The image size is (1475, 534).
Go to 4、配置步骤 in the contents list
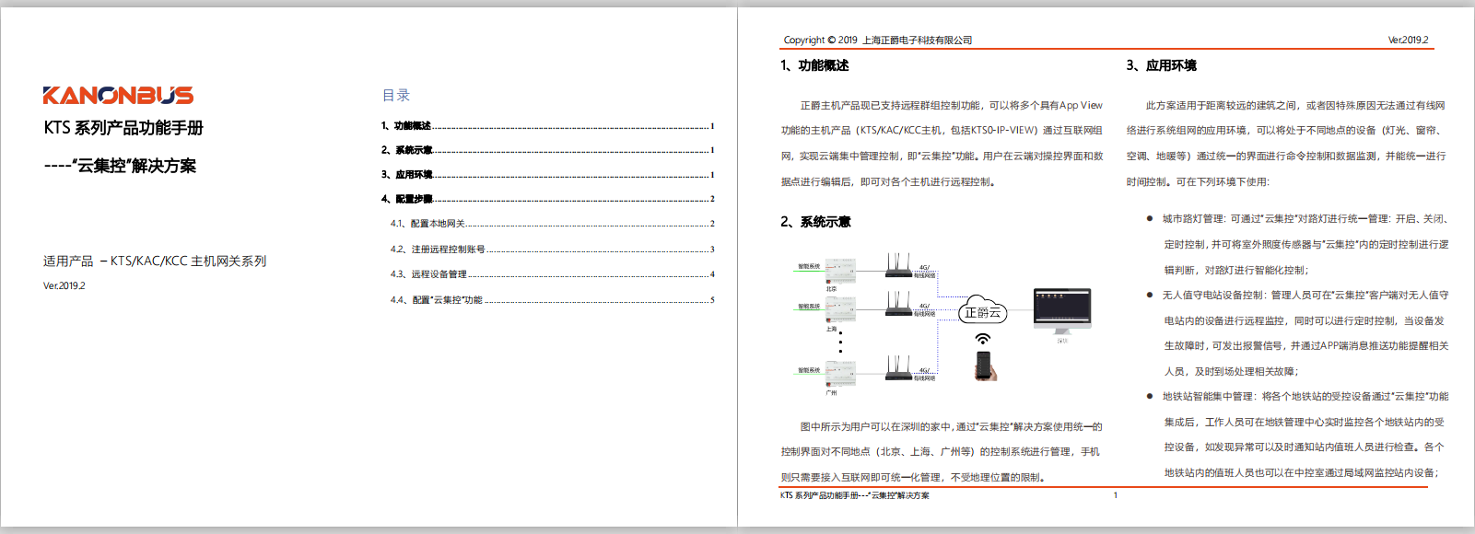[x=407, y=199]
